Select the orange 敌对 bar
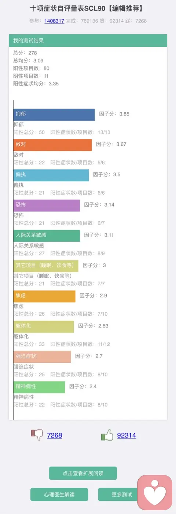 (x=52, y=145)
